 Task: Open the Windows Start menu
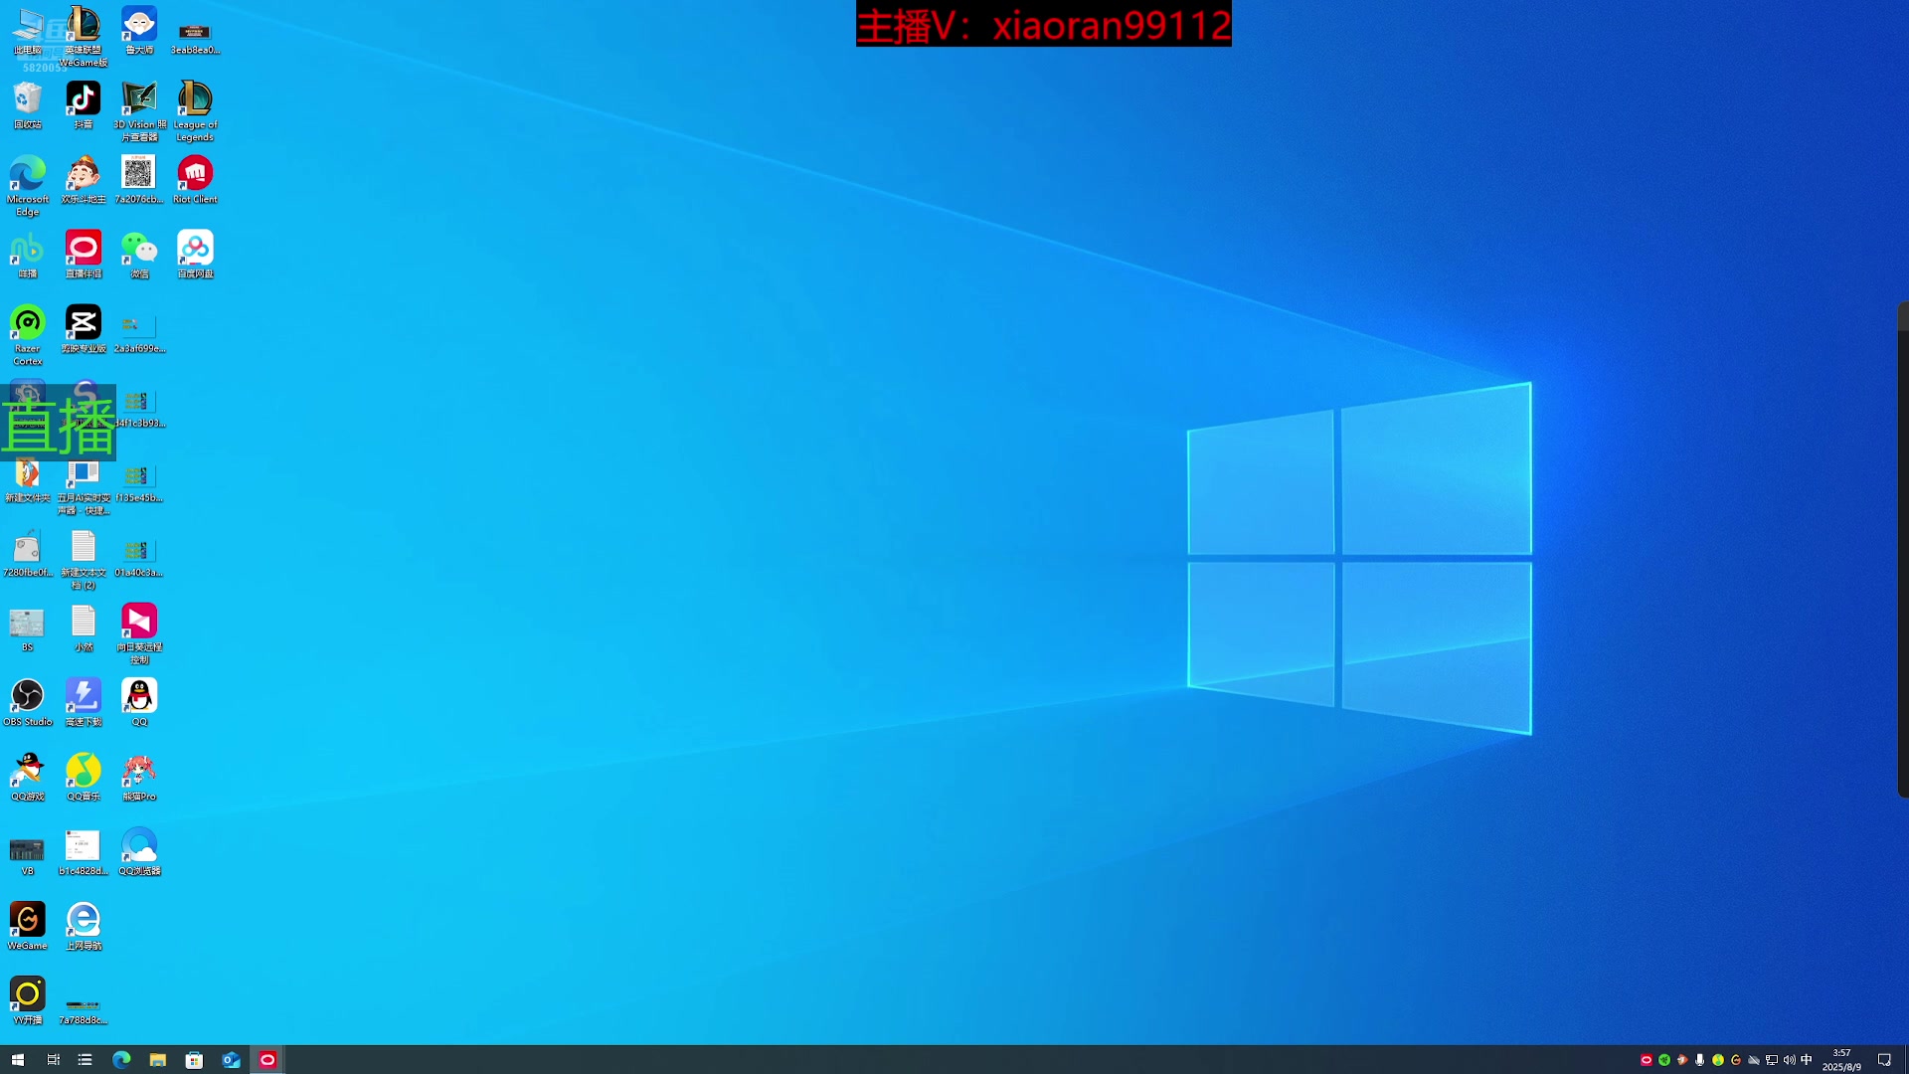pyautogui.click(x=17, y=1060)
